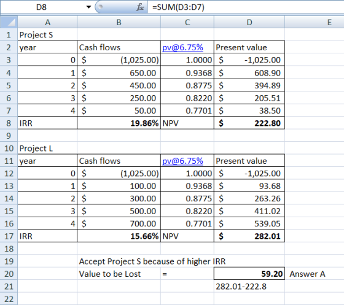Click the Select All corner triangle
The width and height of the screenshot is (344, 305).
[x=9, y=22]
